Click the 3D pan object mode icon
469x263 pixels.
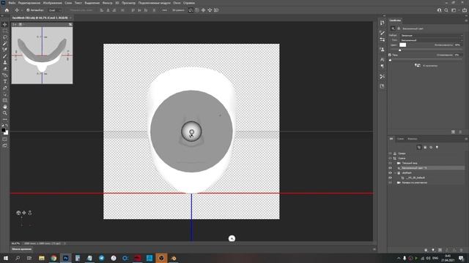click(x=204, y=10)
